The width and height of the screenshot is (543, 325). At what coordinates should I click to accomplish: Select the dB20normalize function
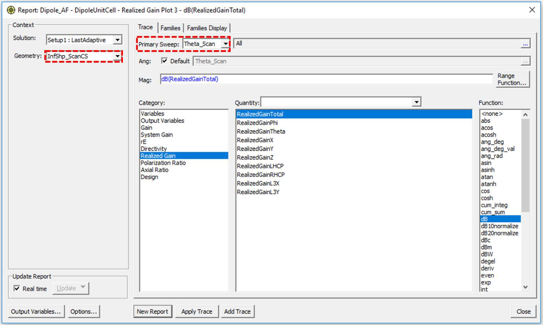(x=499, y=233)
